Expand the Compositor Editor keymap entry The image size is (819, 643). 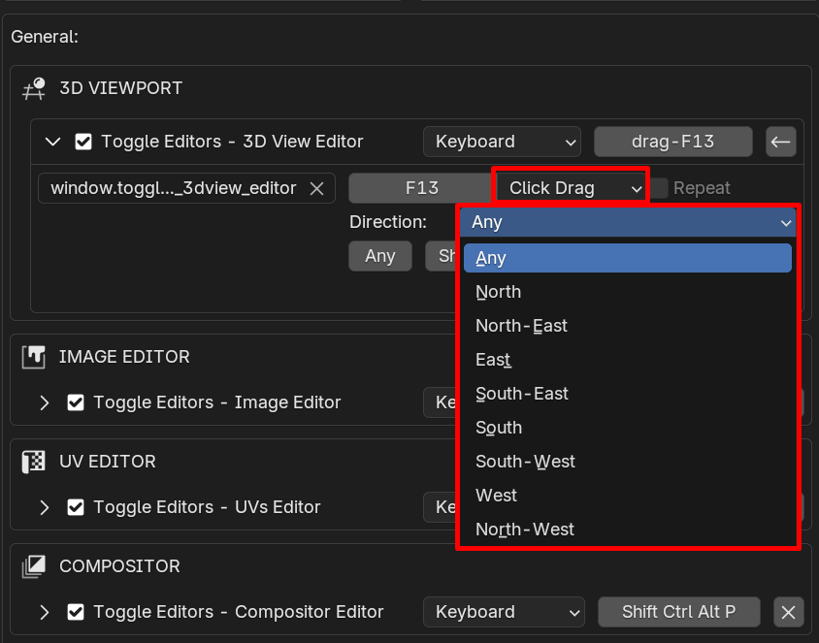click(x=45, y=612)
